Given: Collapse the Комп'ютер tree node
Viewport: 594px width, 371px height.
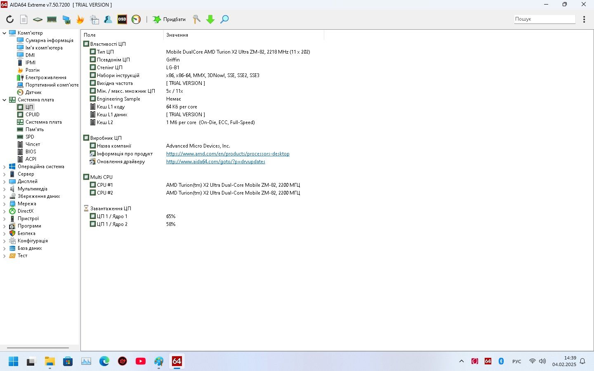Looking at the screenshot, I should (x=5, y=33).
